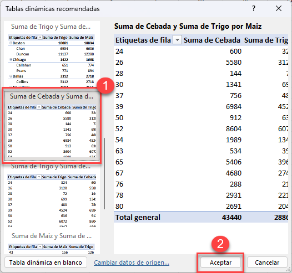Click row label 80 in the large preview
The image size is (292, 273).
(119, 207)
